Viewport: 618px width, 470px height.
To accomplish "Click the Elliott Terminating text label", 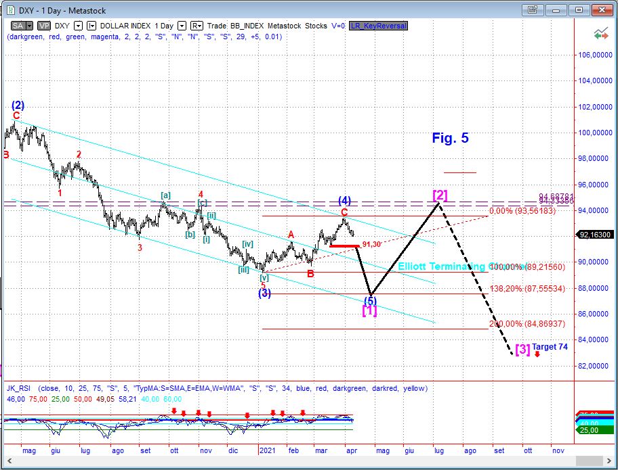I will (x=440, y=266).
